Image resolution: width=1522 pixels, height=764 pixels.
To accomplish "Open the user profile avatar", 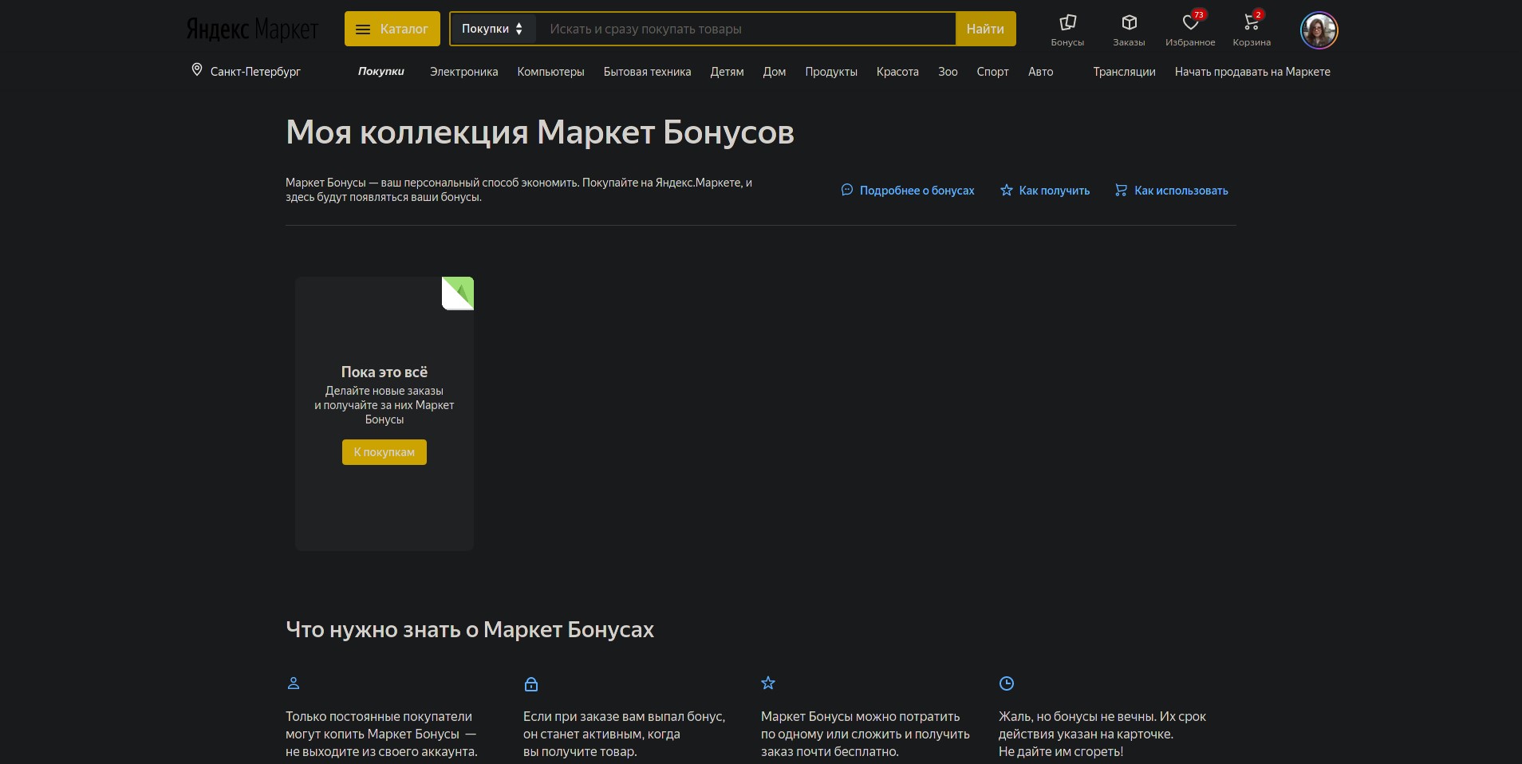I will click(x=1319, y=30).
